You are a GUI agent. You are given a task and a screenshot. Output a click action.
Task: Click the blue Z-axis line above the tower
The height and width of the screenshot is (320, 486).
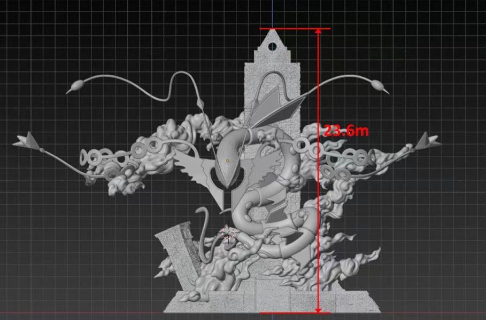click(274, 11)
